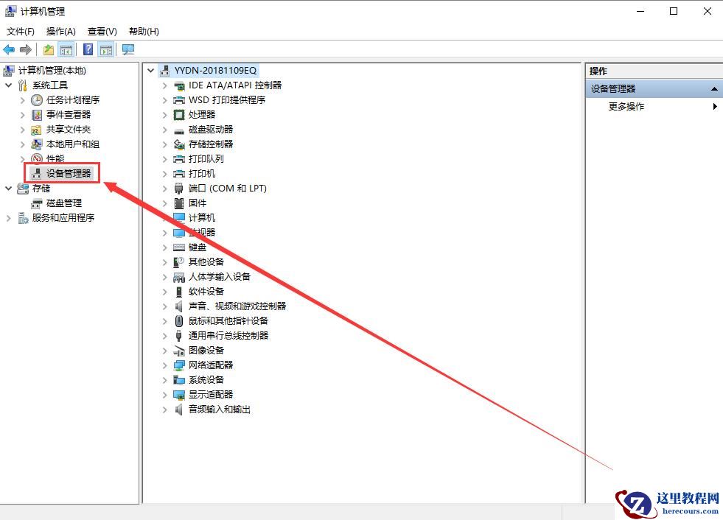
Task: Click the 磁盘驱动器 drive icon
Action: click(x=179, y=130)
